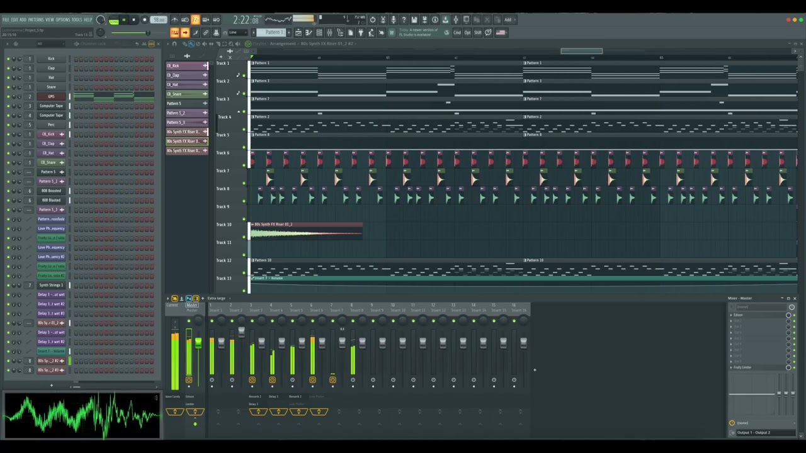Mute the Perc channel
Viewport: 806px width, 453px height.
pos(8,125)
